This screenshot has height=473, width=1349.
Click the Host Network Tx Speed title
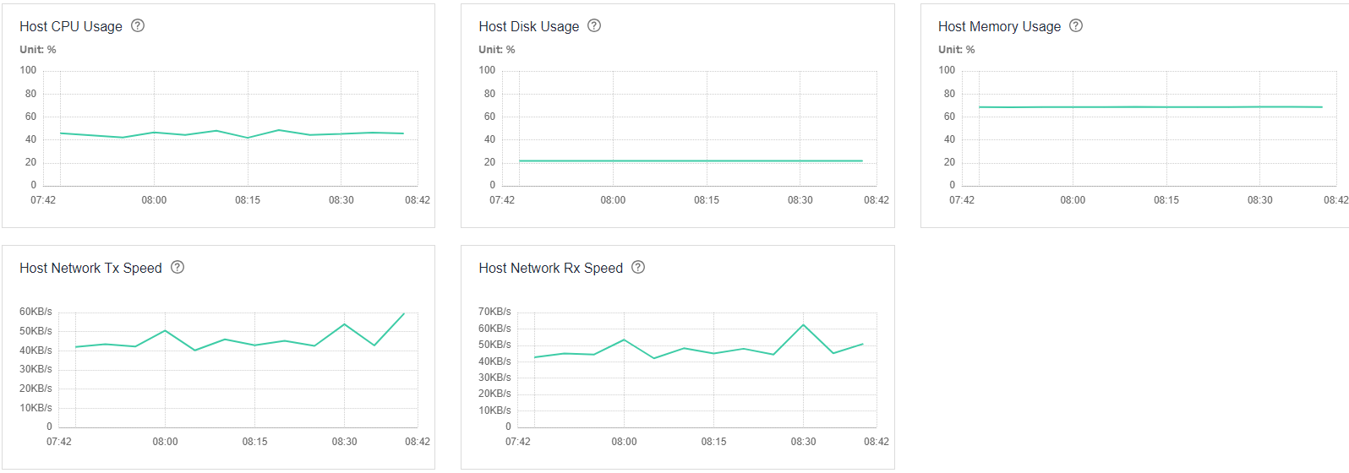point(90,268)
